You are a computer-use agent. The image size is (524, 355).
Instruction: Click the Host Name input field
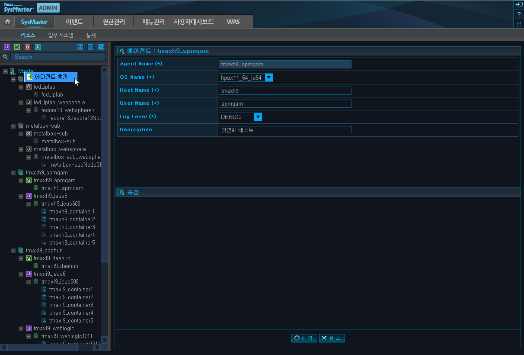tap(285, 91)
